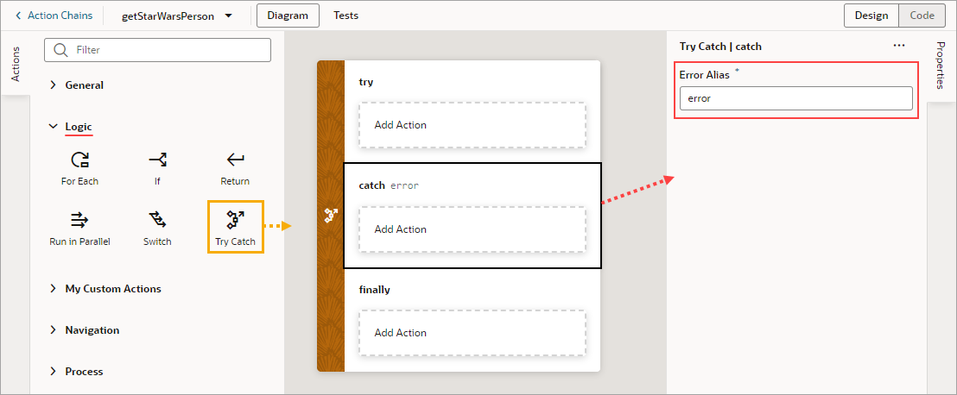Click Add Action in the try block

(472, 125)
